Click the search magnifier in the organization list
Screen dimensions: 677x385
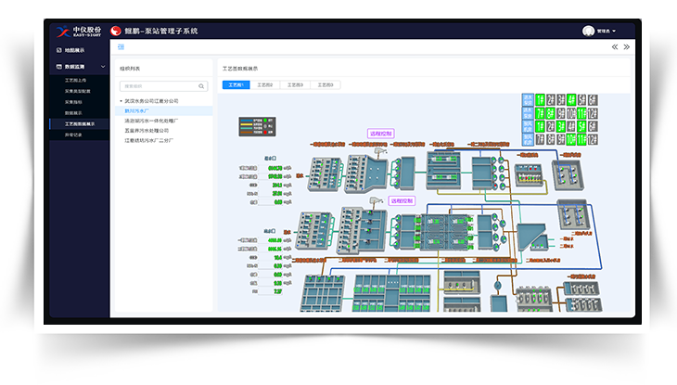tap(203, 86)
